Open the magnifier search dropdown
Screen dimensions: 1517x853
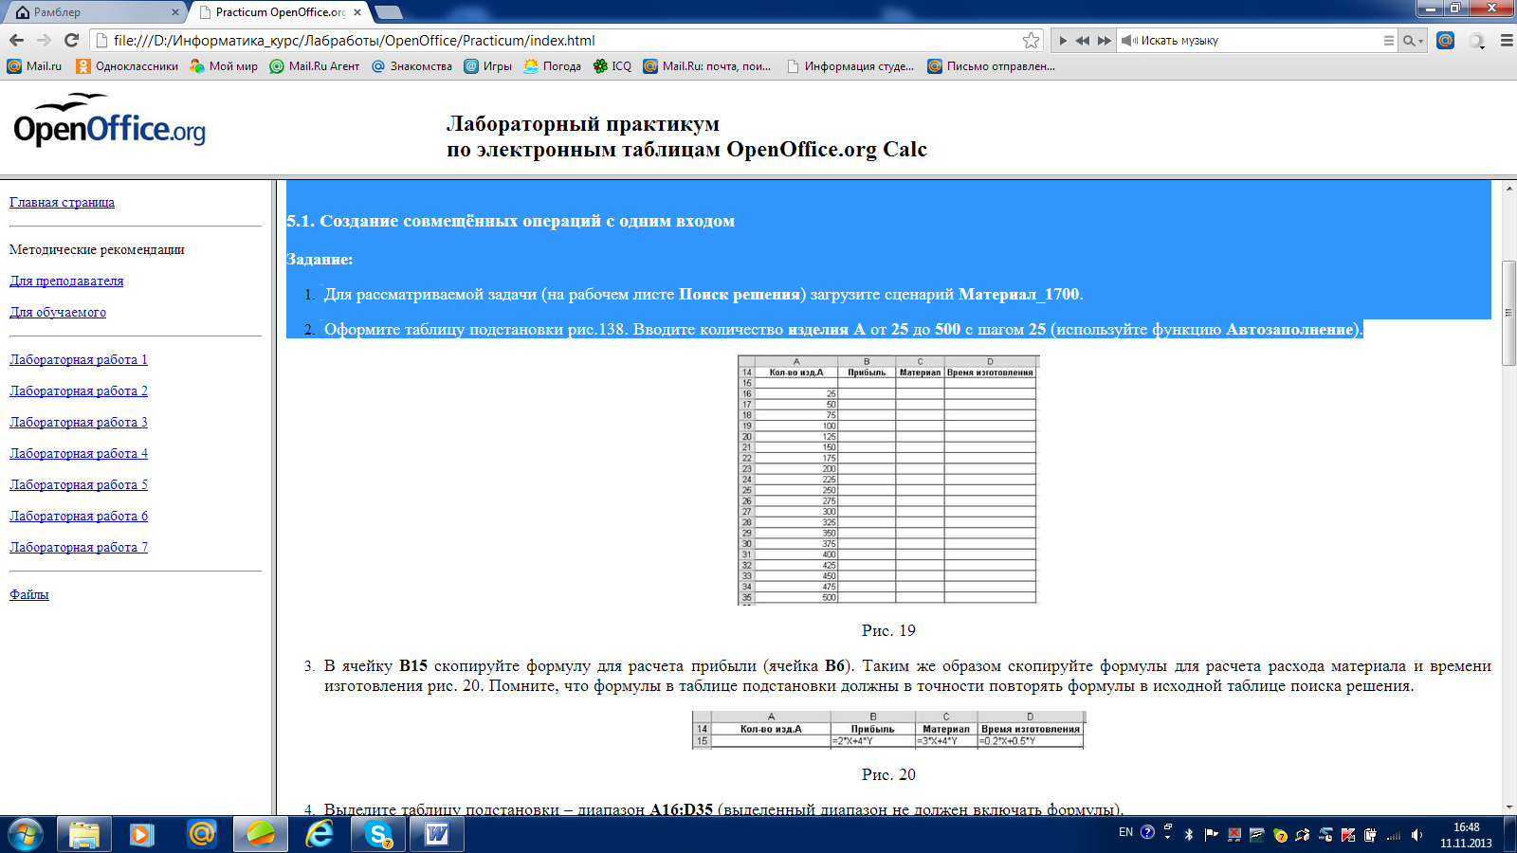click(x=1413, y=41)
